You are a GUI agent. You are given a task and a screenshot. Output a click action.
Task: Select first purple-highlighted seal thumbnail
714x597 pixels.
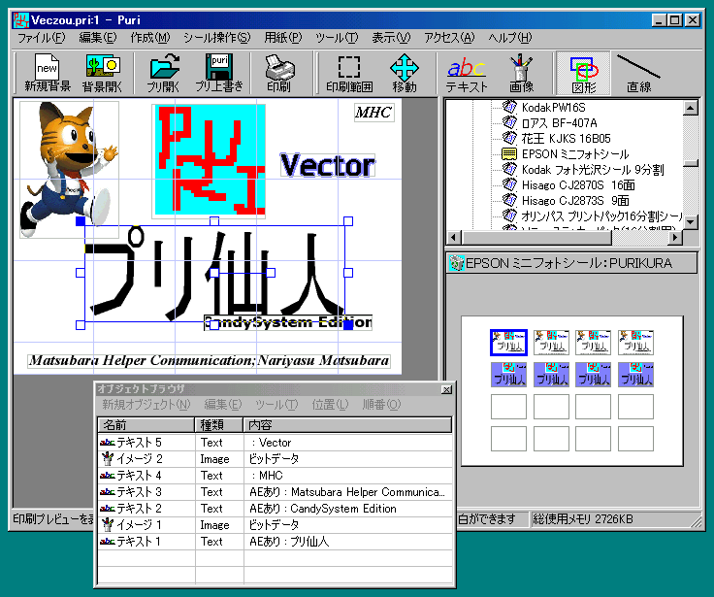click(x=508, y=375)
